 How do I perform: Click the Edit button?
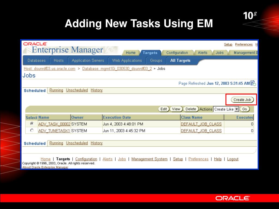pyautogui.click(x=163, y=109)
